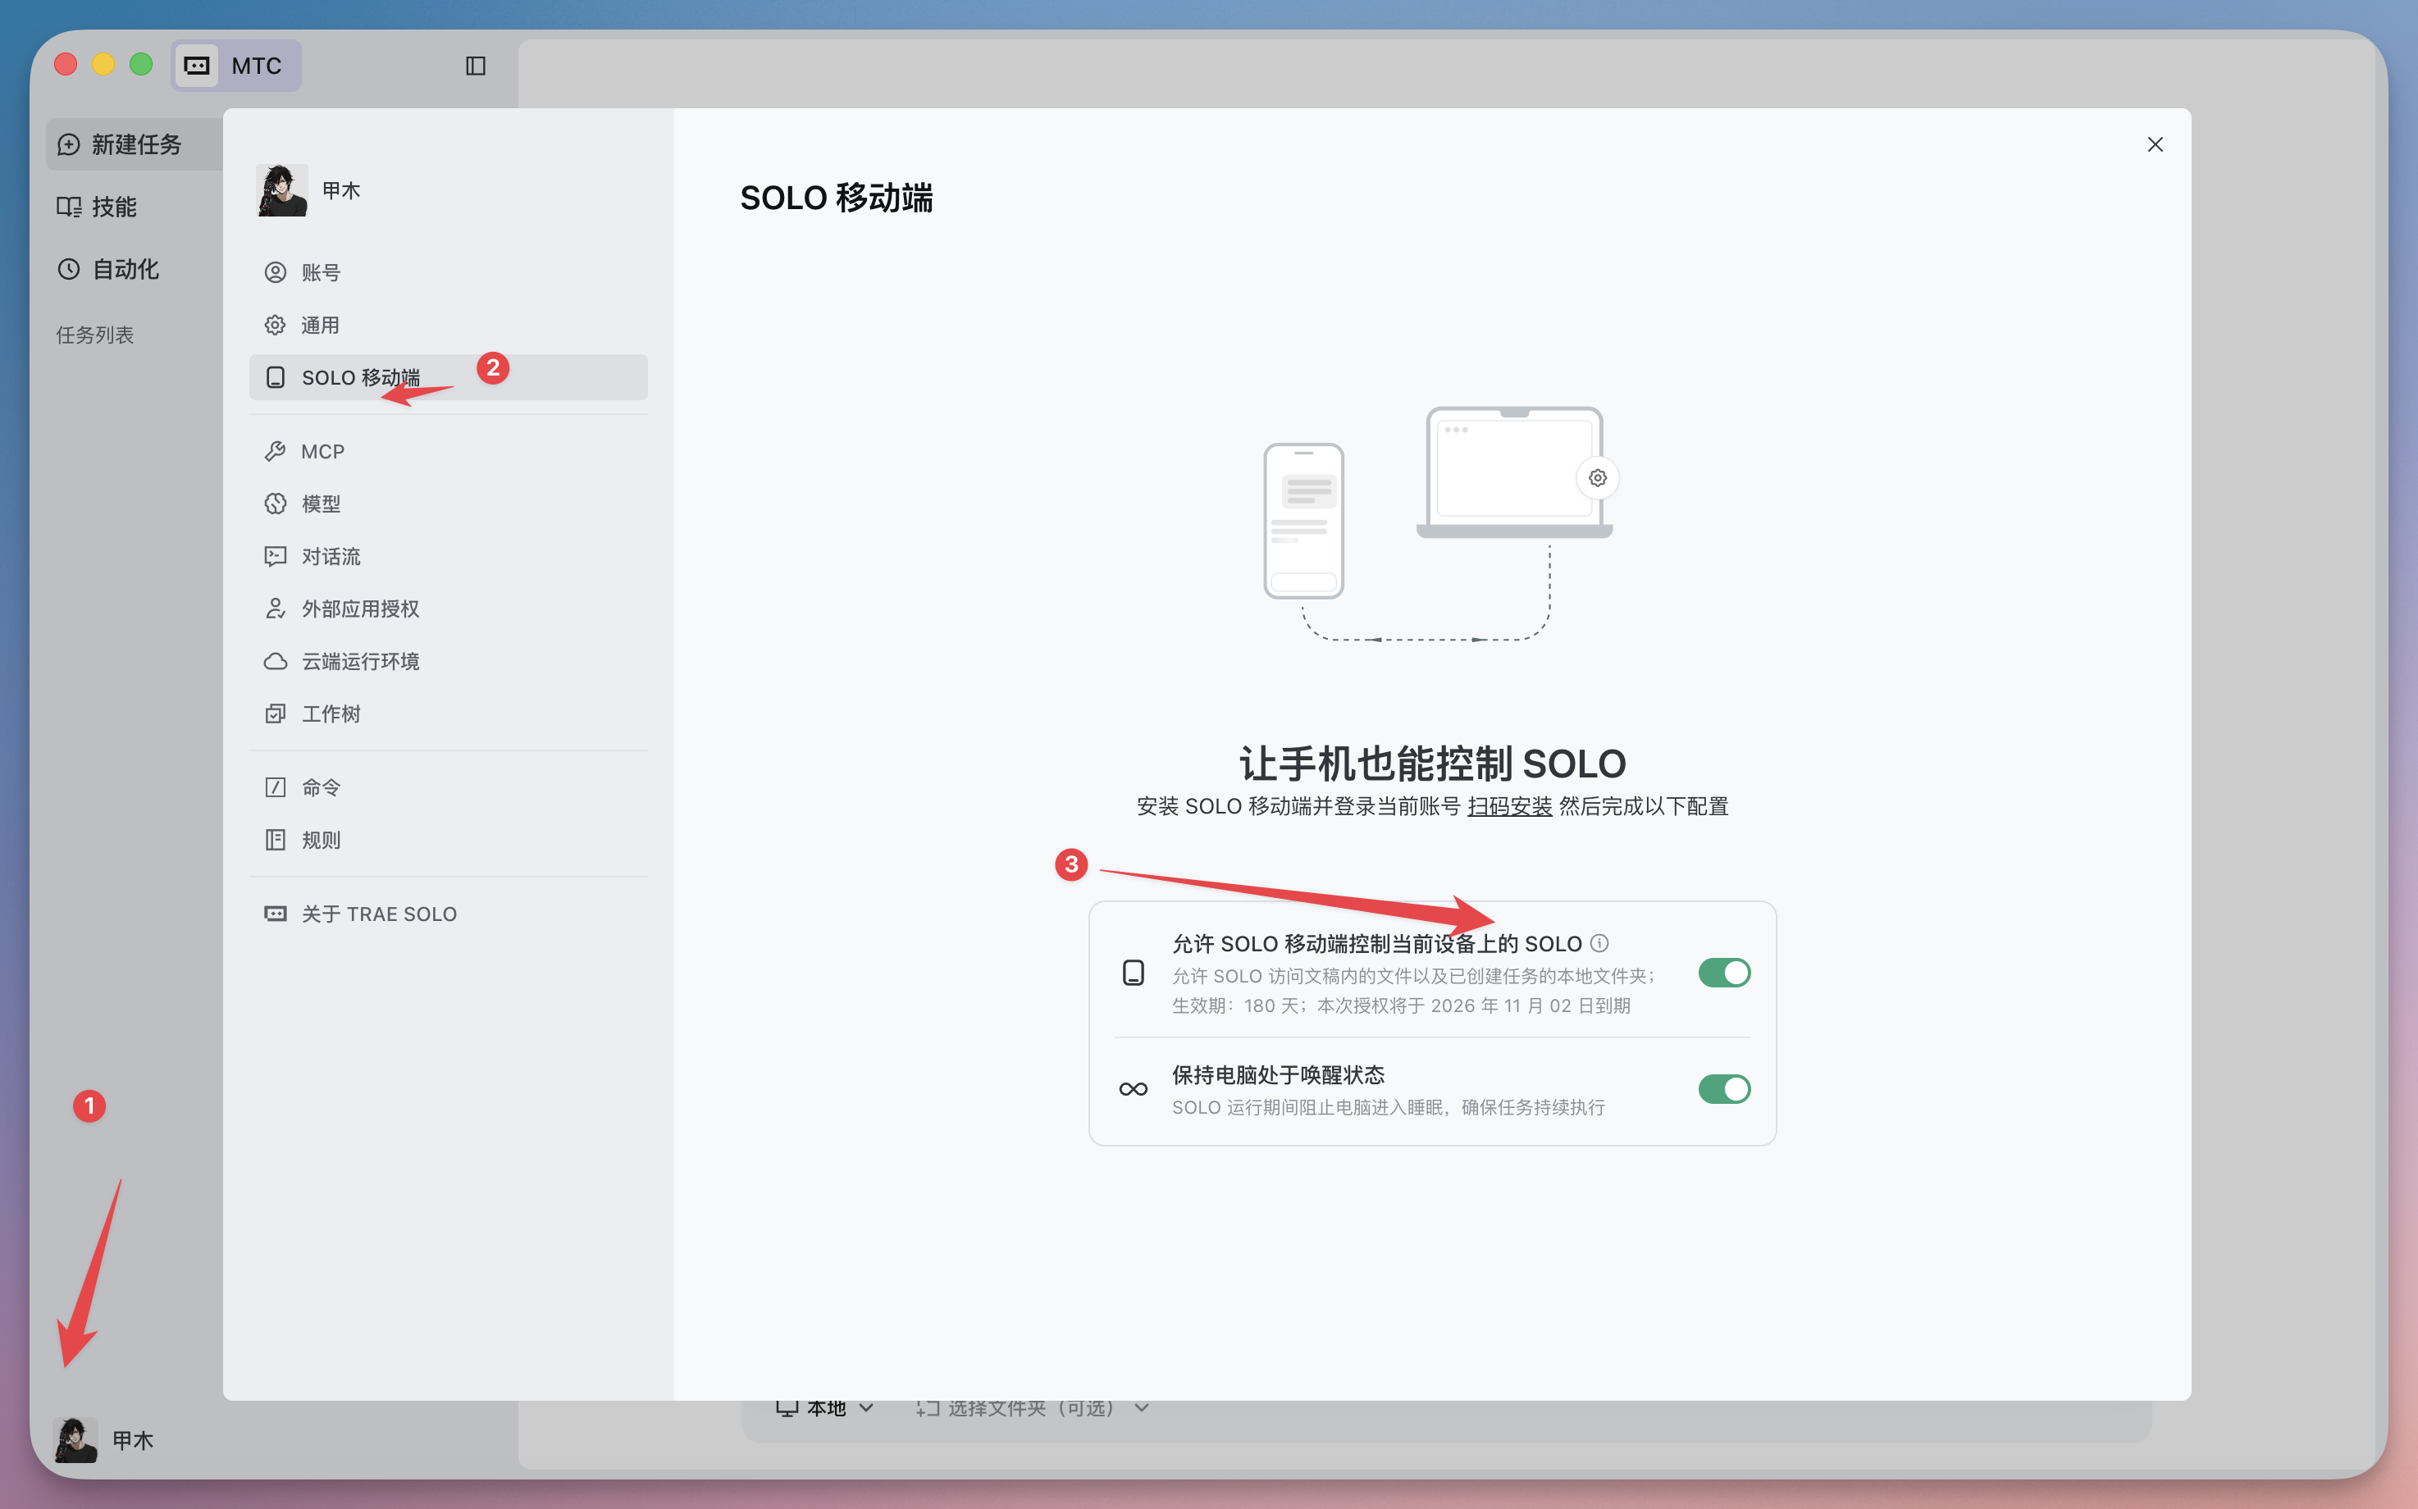Click the 云端运行环境 cloud icon
Viewport: 2418px width, 1509px height.
276,662
